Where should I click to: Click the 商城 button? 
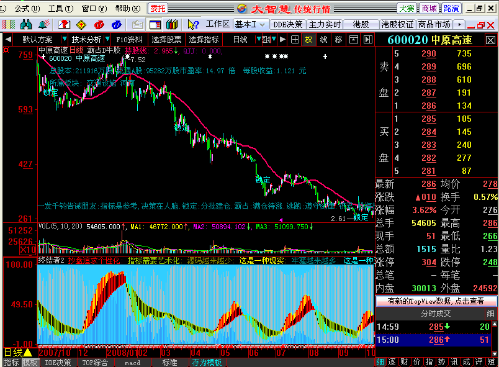(429, 9)
